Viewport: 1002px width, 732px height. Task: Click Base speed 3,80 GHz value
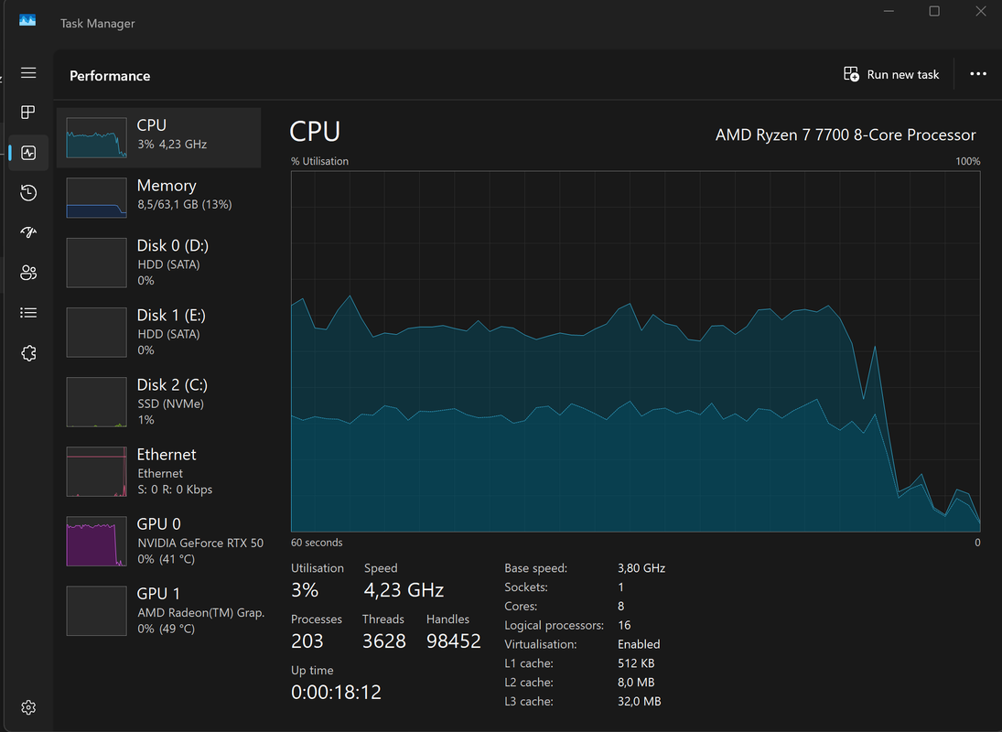641,568
